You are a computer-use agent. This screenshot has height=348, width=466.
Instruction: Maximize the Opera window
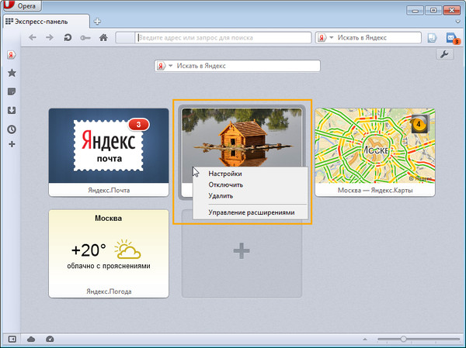[x=433, y=10]
